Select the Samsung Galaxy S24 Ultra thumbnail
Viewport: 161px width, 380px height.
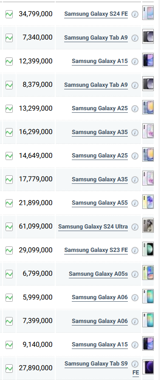pos(148,226)
